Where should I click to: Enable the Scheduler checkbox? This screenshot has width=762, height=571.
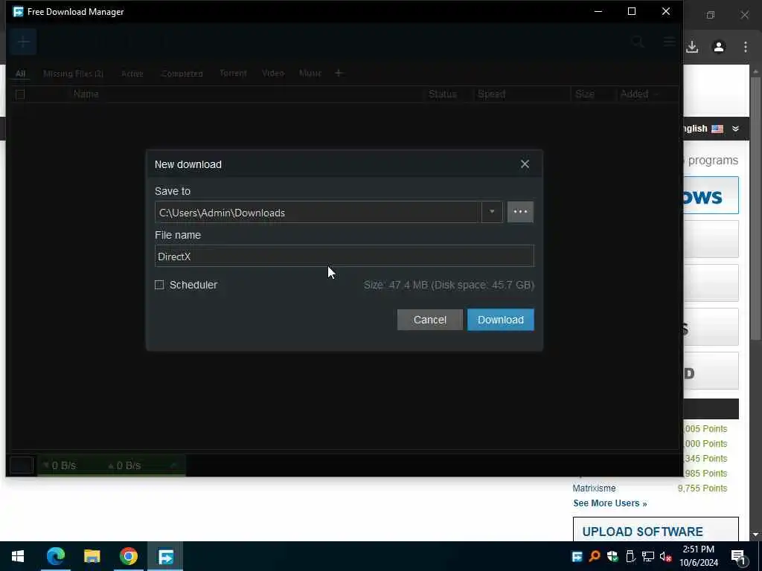tap(159, 285)
